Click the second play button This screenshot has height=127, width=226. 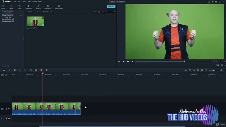click(128, 61)
